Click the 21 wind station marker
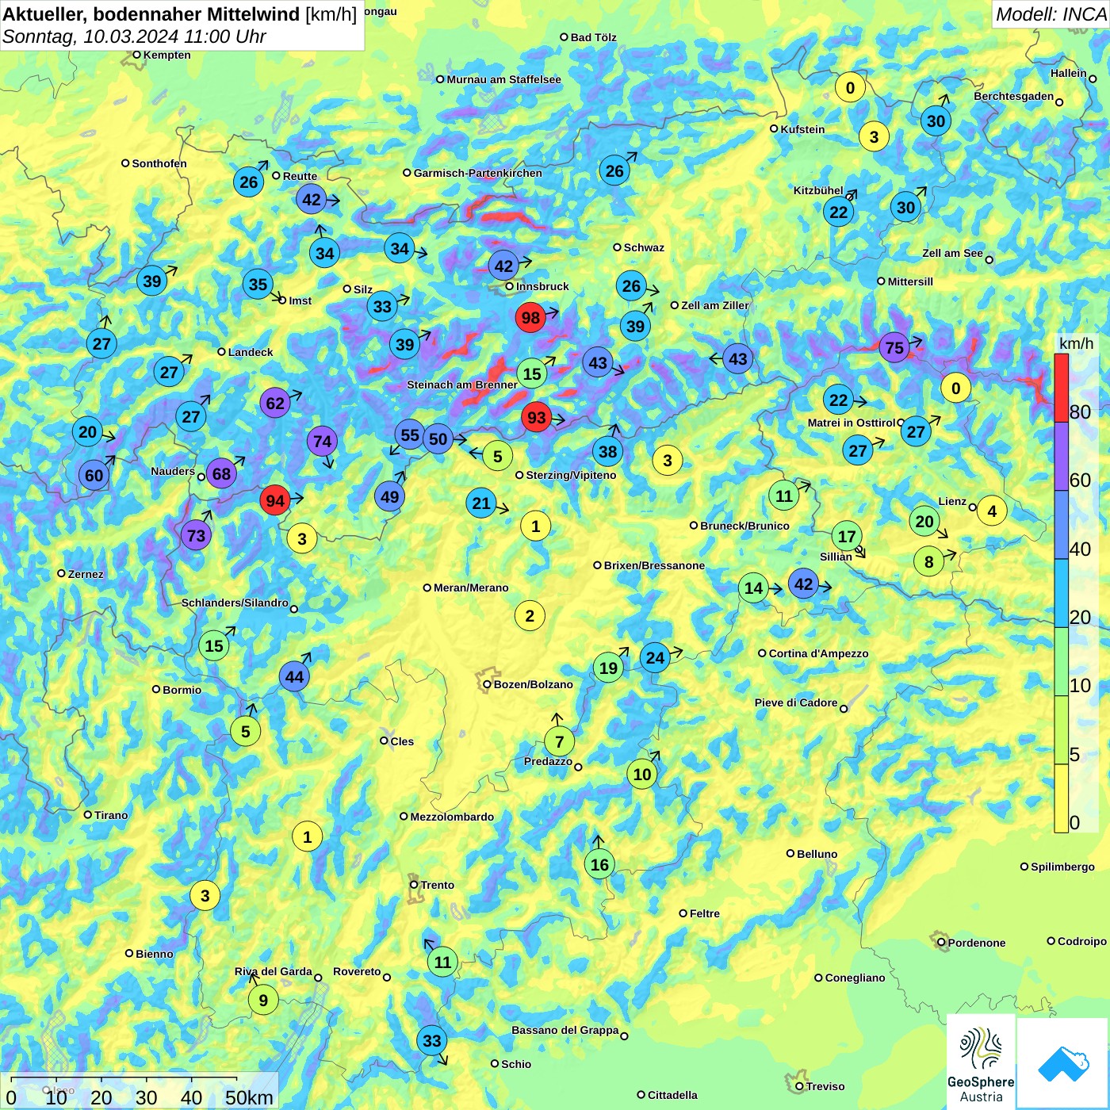 point(481,503)
